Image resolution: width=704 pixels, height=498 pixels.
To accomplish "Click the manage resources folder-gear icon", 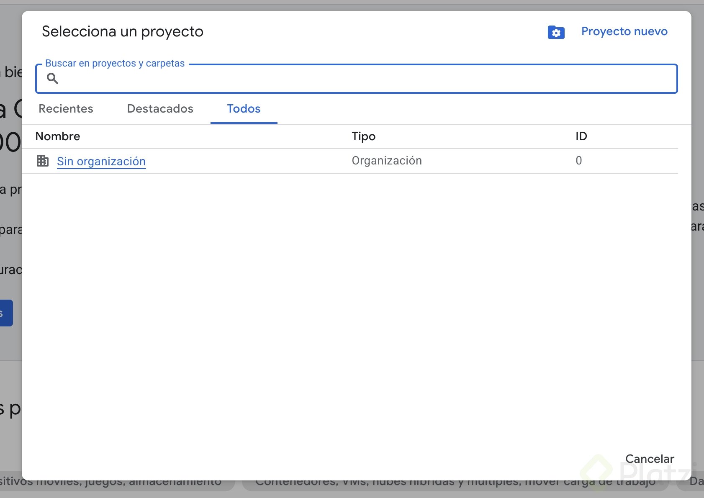I will [x=556, y=32].
